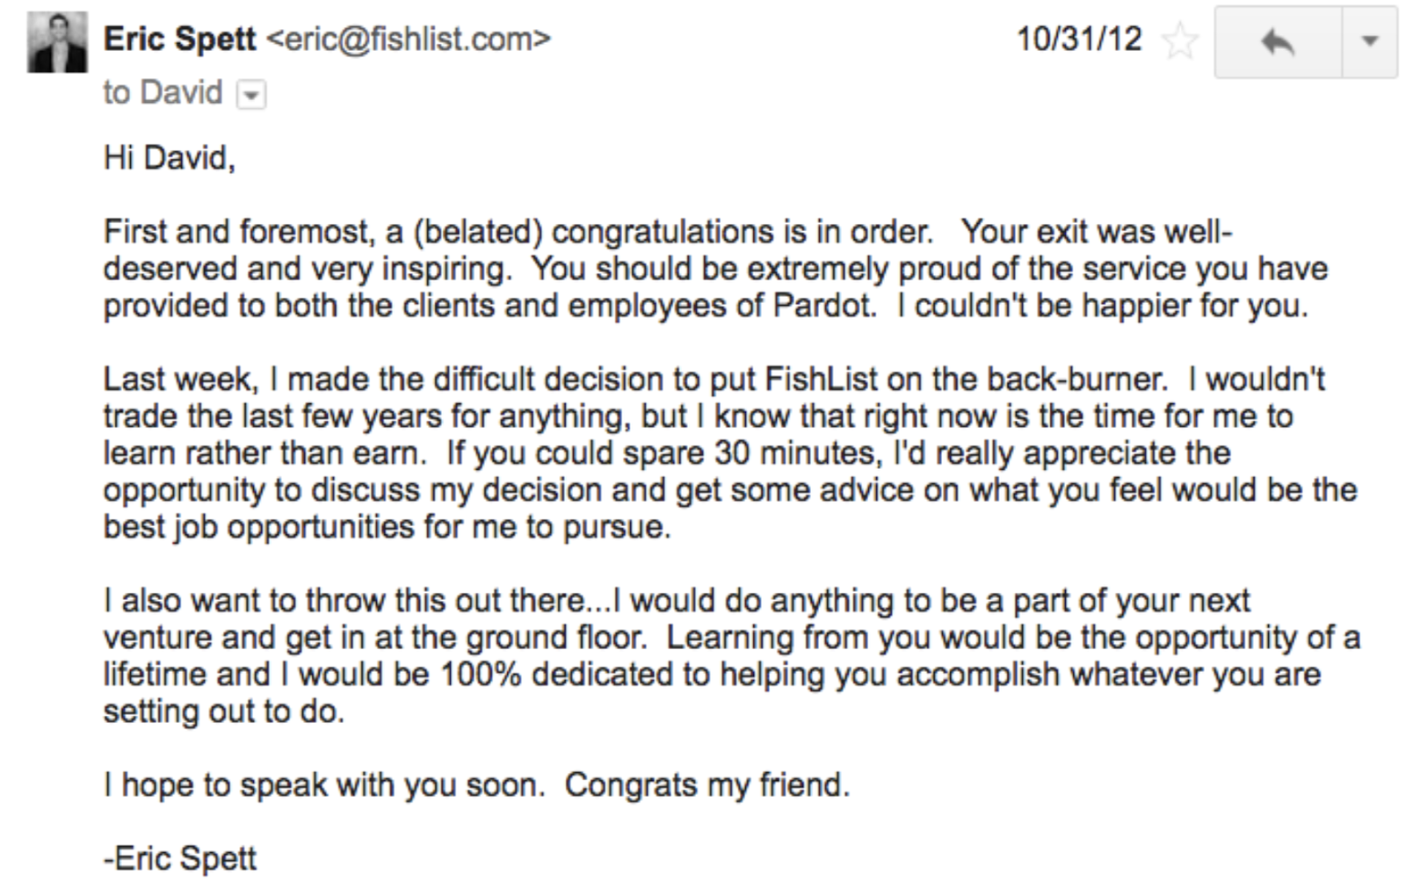Expand the details arrow next to 'to David'

click(x=251, y=94)
